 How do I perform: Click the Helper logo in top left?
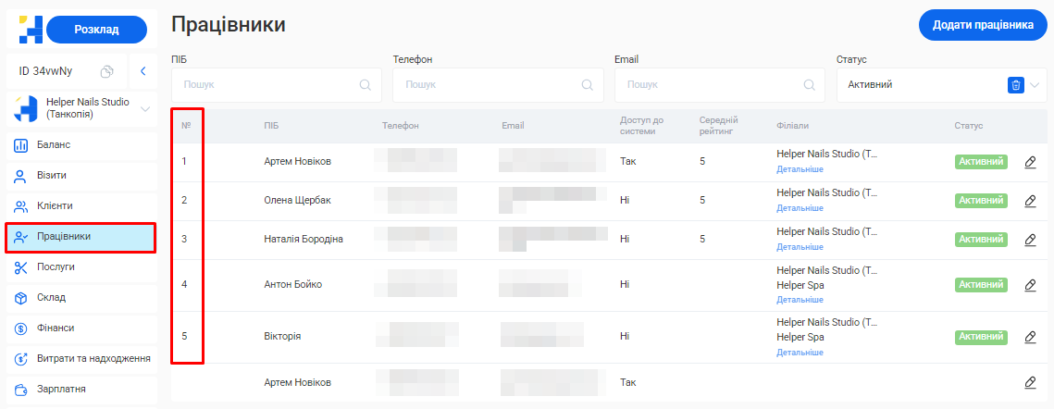pos(30,30)
